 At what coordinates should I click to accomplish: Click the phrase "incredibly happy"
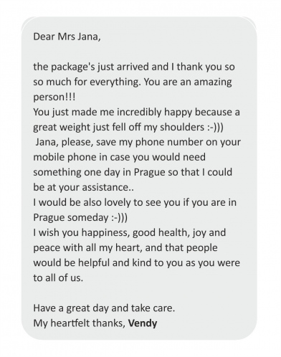pyautogui.click(x=154, y=112)
